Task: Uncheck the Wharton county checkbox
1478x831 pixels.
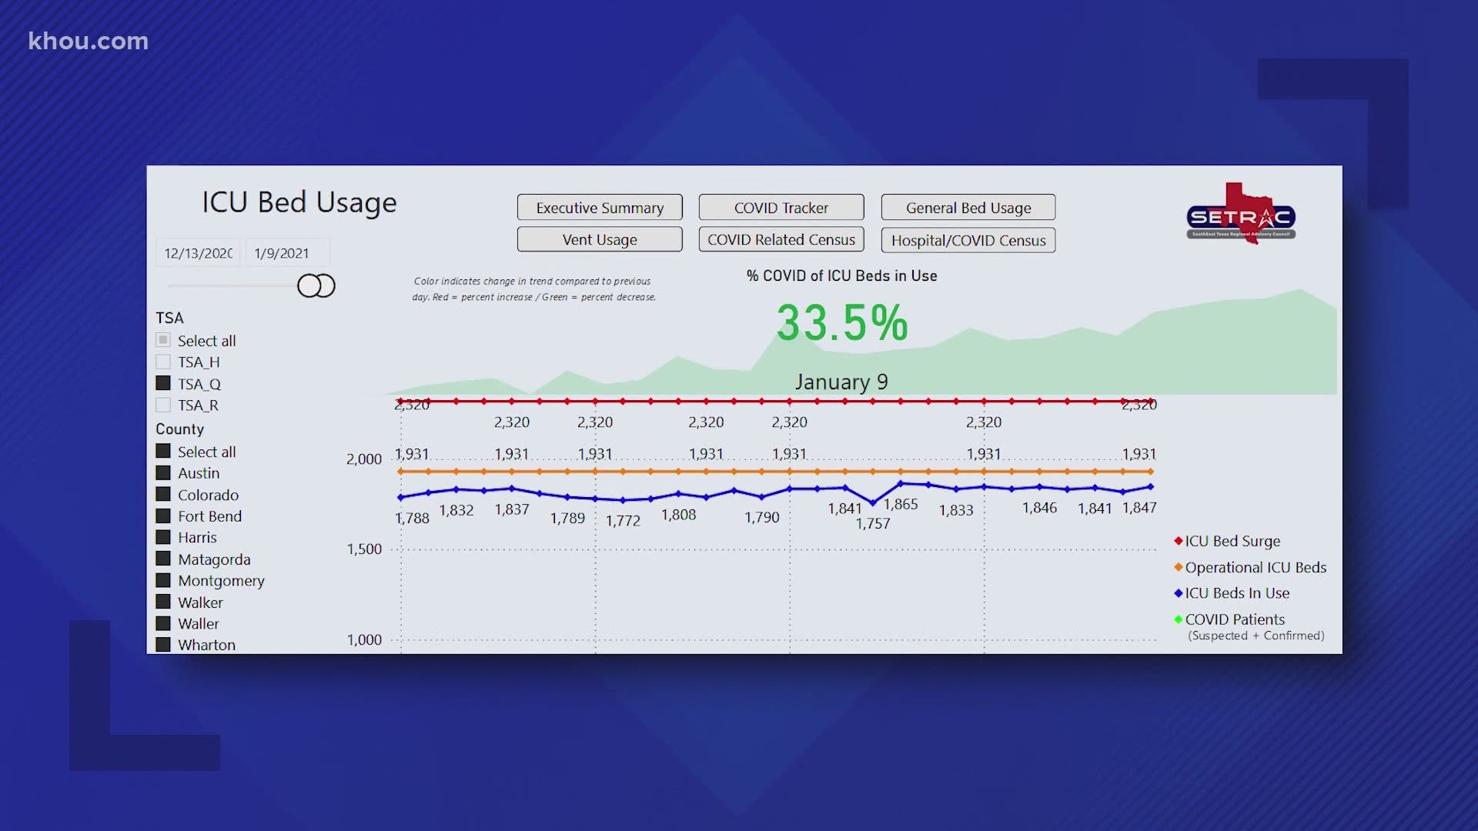Action: (163, 645)
